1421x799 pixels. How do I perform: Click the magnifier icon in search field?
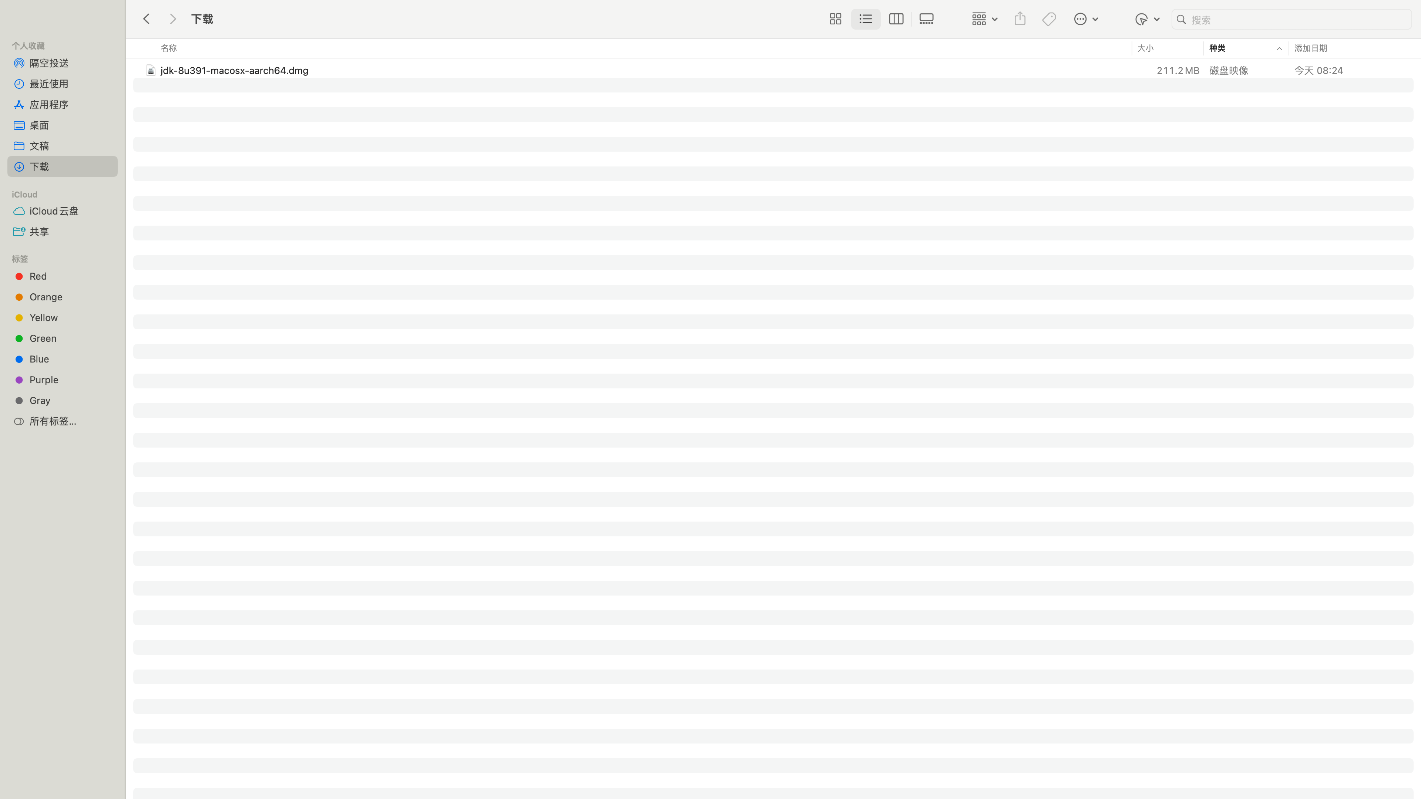tap(1181, 19)
